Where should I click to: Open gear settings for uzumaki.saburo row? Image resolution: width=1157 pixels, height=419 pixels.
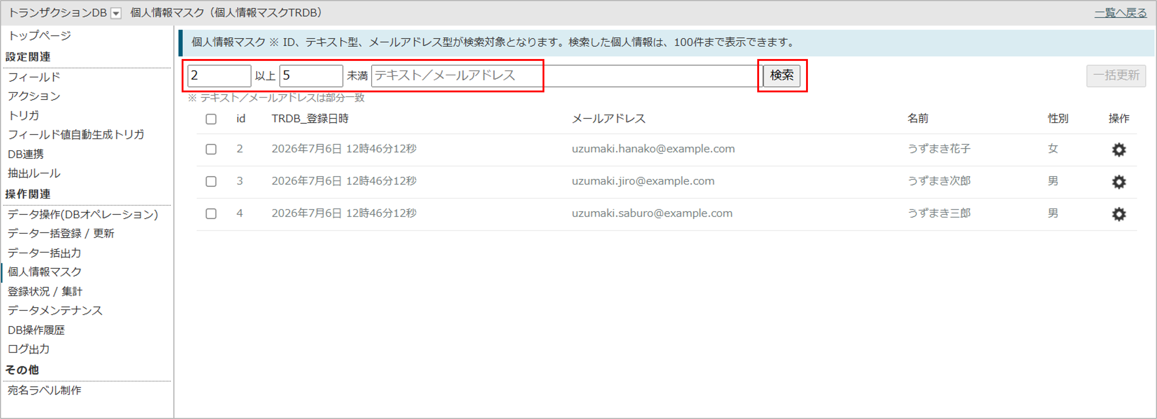[x=1118, y=214]
